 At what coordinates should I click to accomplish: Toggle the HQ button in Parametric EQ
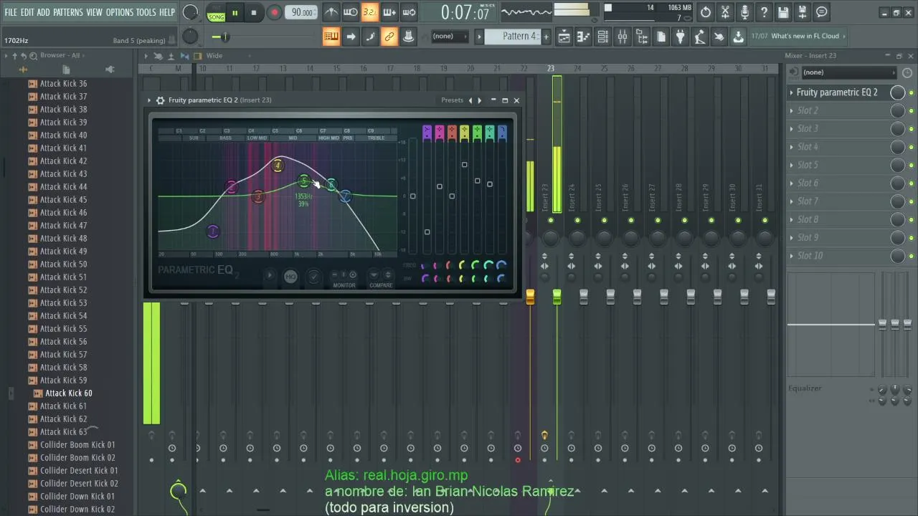[290, 277]
